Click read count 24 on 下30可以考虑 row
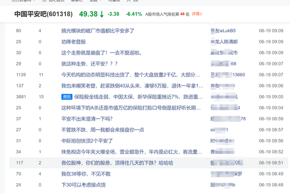This screenshot has width=290, height=193. [18, 185]
